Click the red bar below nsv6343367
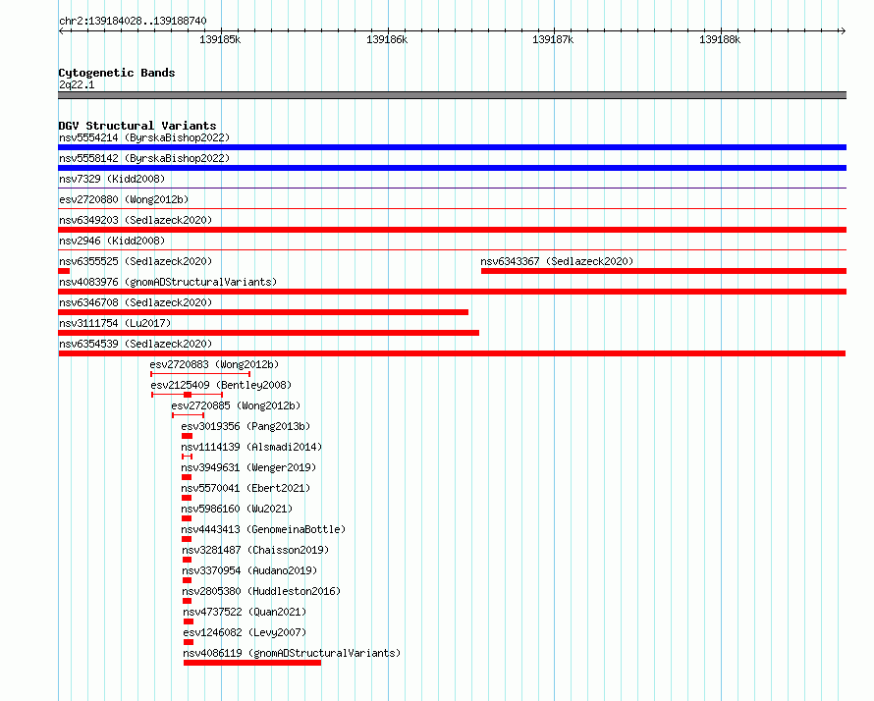The height and width of the screenshot is (701, 874). click(x=663, y=271)
